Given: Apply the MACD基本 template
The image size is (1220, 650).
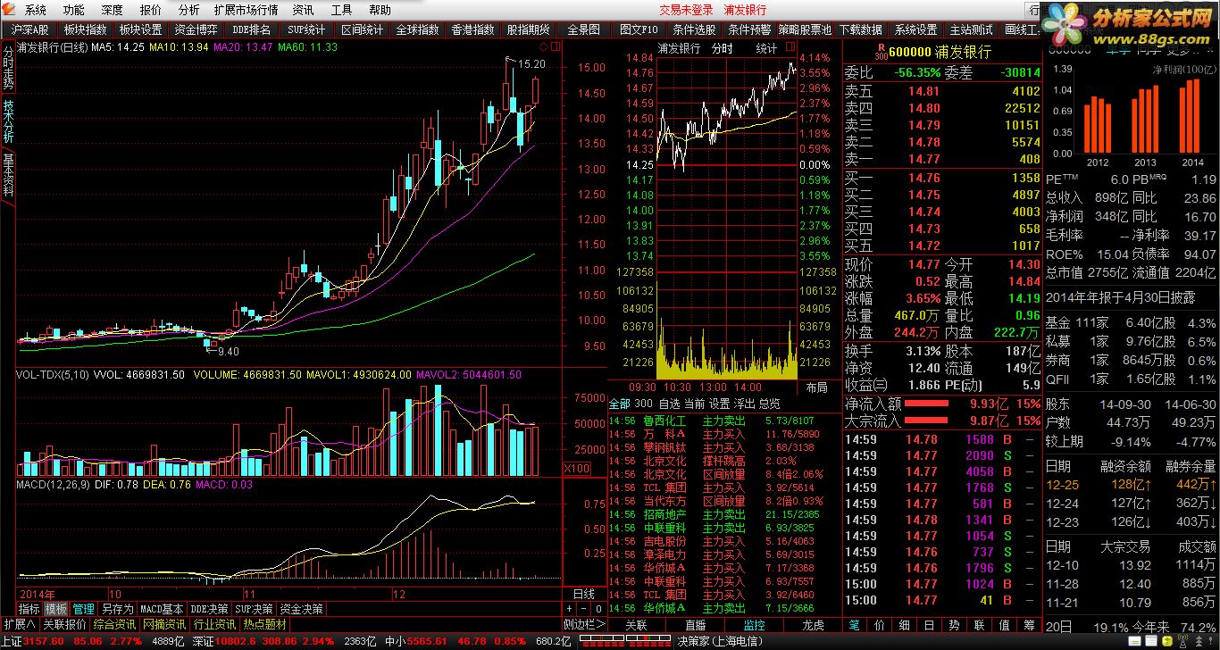Looking at the screenshot, I should click(162, 609).
